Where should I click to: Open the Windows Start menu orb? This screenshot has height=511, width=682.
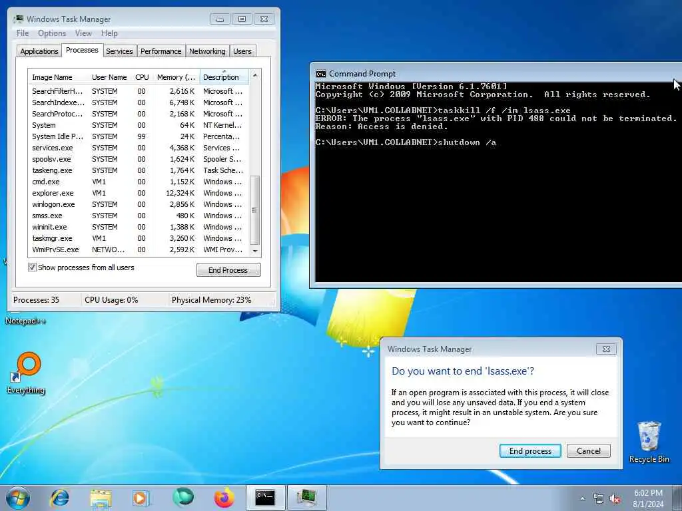pos(18,498)
